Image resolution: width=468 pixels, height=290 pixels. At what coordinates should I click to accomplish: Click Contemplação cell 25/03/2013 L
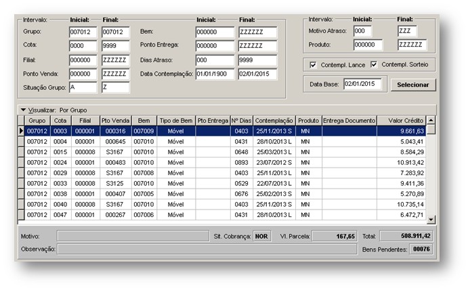click(274, 152)
